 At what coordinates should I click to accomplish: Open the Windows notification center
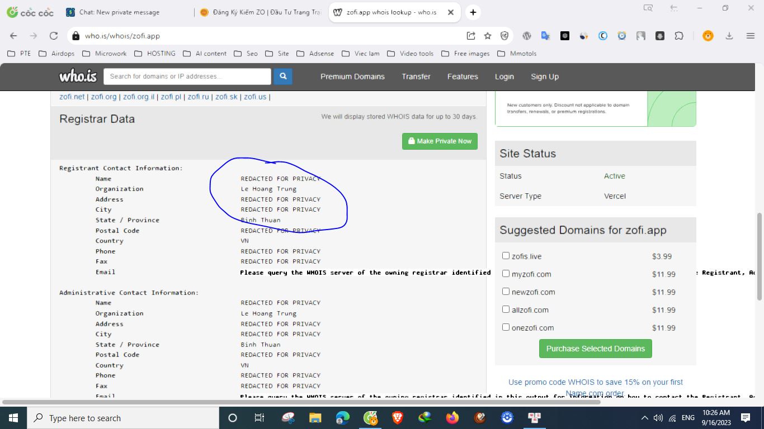point(746,418)
